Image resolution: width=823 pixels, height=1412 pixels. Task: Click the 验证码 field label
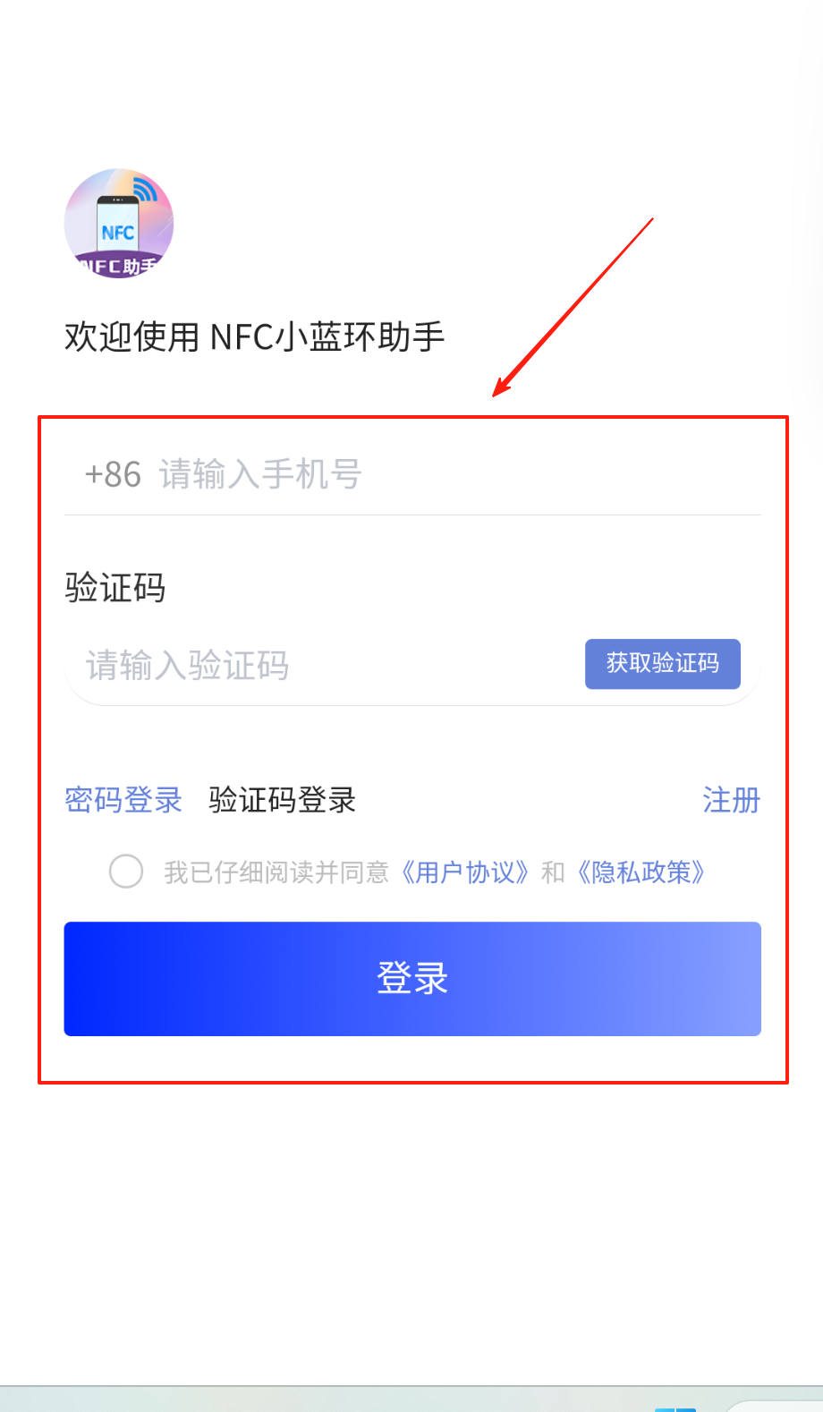[115, 589]
